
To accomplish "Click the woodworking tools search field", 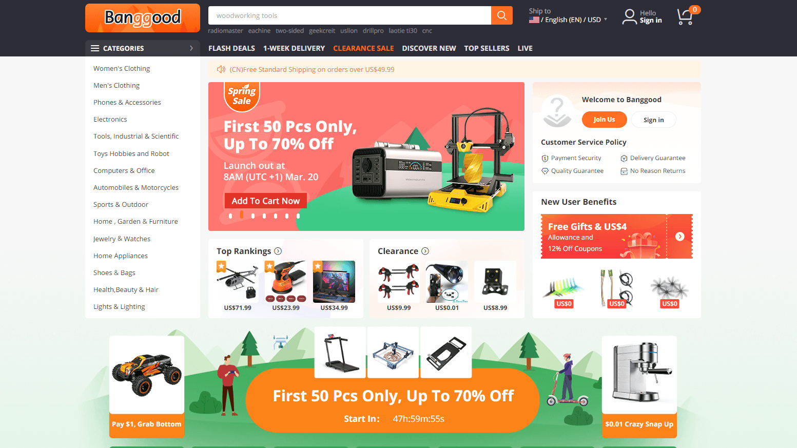I will [x=349, y=15].
